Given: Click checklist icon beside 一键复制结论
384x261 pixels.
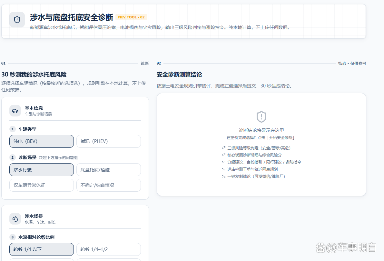Looking at the screenshot, I should coord(223,176).
